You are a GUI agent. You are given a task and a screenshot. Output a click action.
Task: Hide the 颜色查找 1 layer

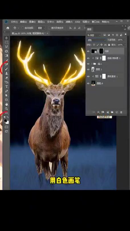coord(88,76)
